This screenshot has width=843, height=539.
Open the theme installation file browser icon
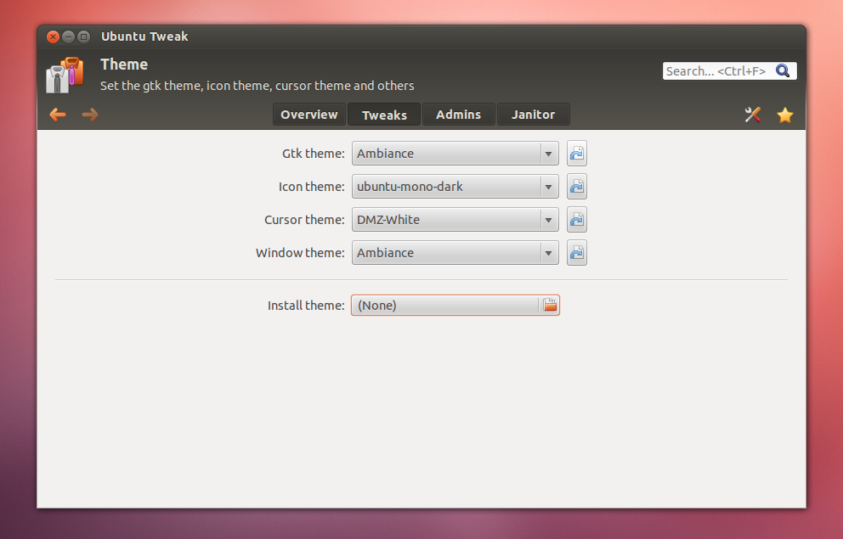(550, 305)
